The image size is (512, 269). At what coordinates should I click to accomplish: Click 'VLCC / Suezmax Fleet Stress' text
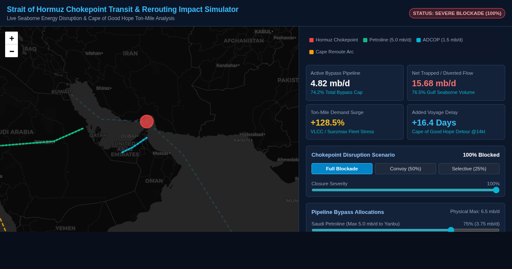pyautogui.click(x=342, y=132)
